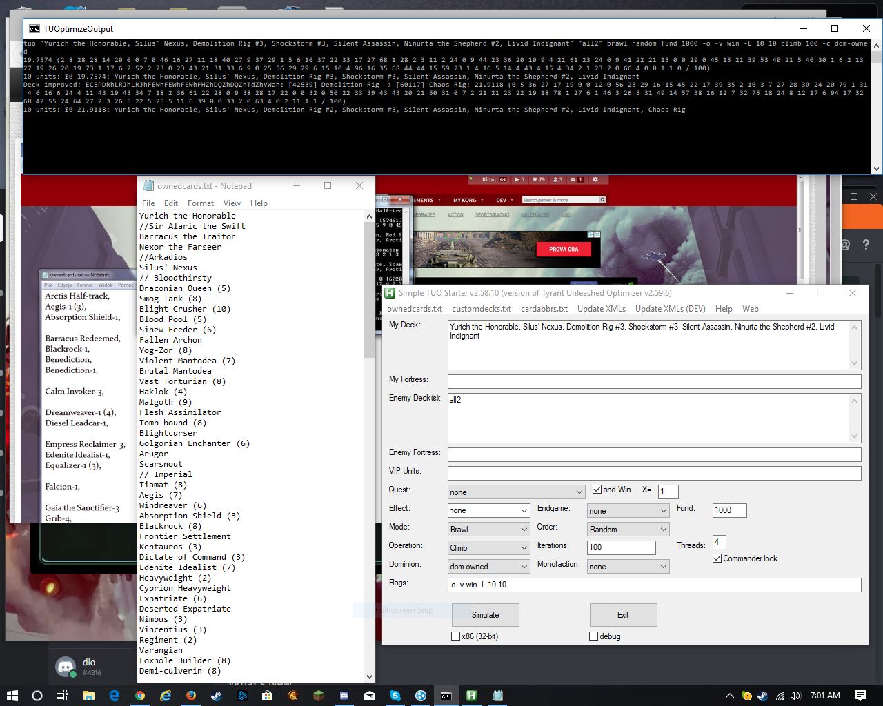This screenshot has width=883, height=706.
Task: Open Operation dropdown set to Climb
Action: (x=488, y=548)
